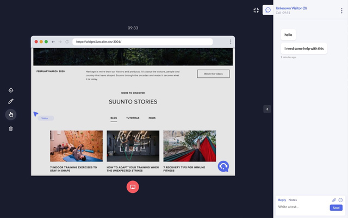This screenshot has width=348, height=218.
Task: Collapse the chat sidebar with chevron
Action: (x=267, y=109)
